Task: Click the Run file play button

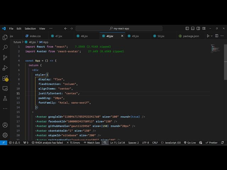Action: click(208, 36)
